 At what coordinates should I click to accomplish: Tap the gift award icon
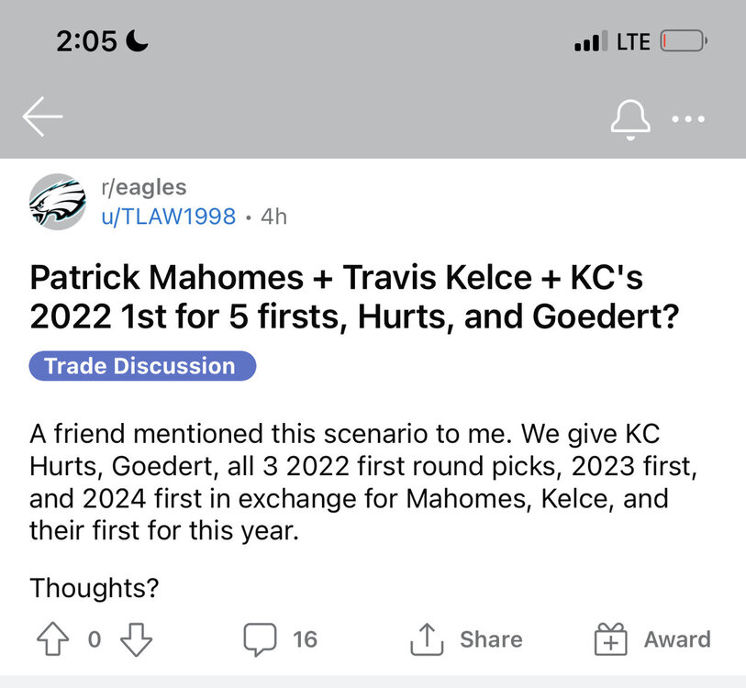click(609, 639)
